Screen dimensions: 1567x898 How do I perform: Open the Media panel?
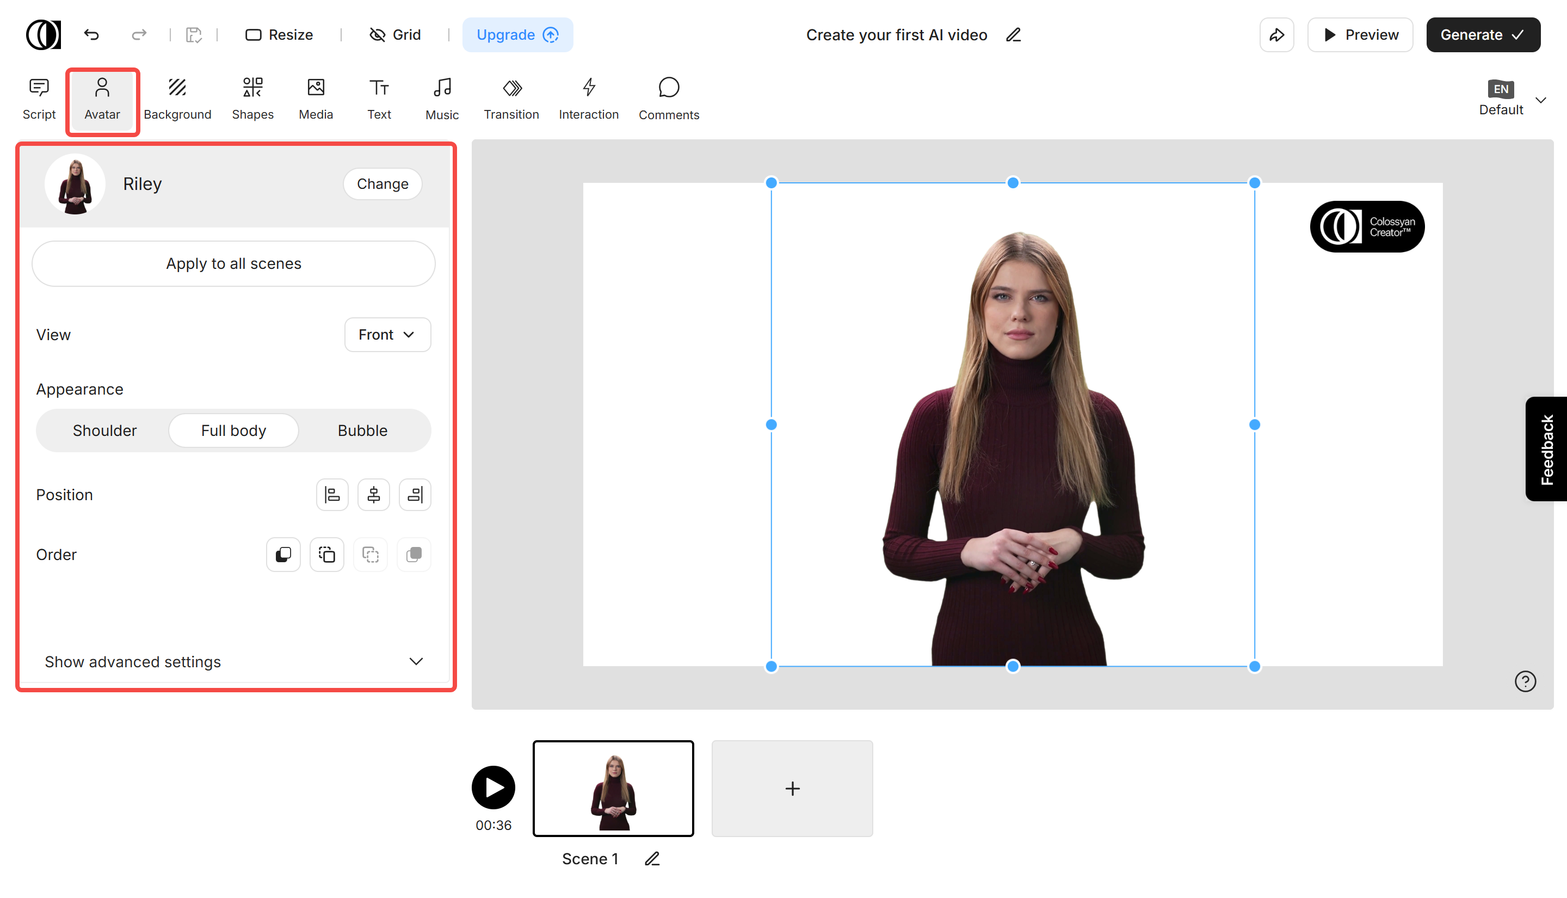pyautogui.click(x=315, y=99)
